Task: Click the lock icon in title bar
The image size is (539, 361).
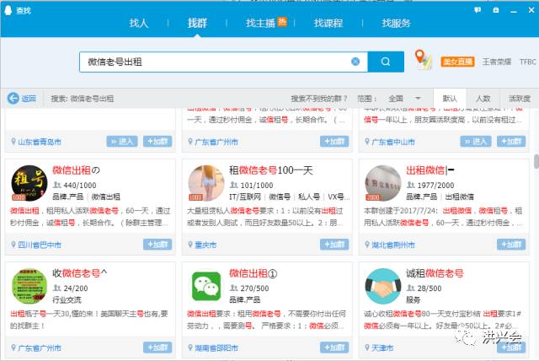Action: click(496, 10)
